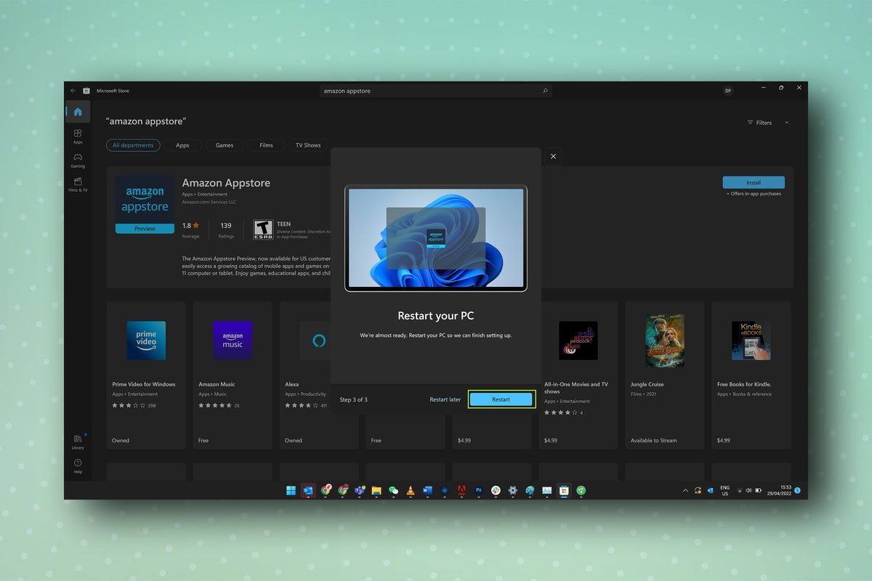The width and height of the screenshot is (872, 581).
Task: Open the Gaming section in the sidebar
Action: [78, 161]
